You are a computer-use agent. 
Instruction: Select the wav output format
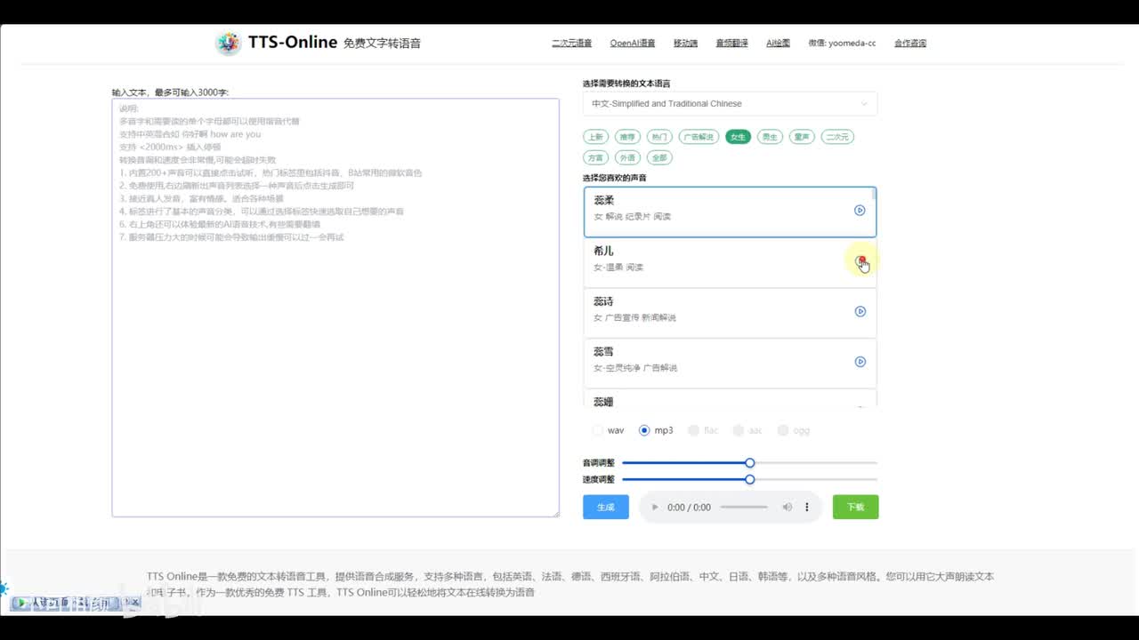tap(598, 430)
